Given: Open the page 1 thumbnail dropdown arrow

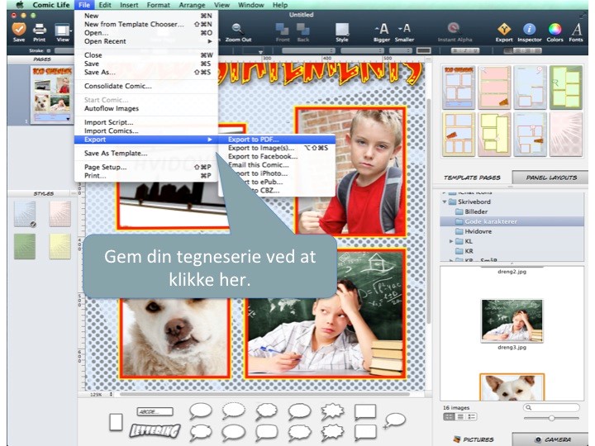Looking at the screenshot, I should 68,119.
